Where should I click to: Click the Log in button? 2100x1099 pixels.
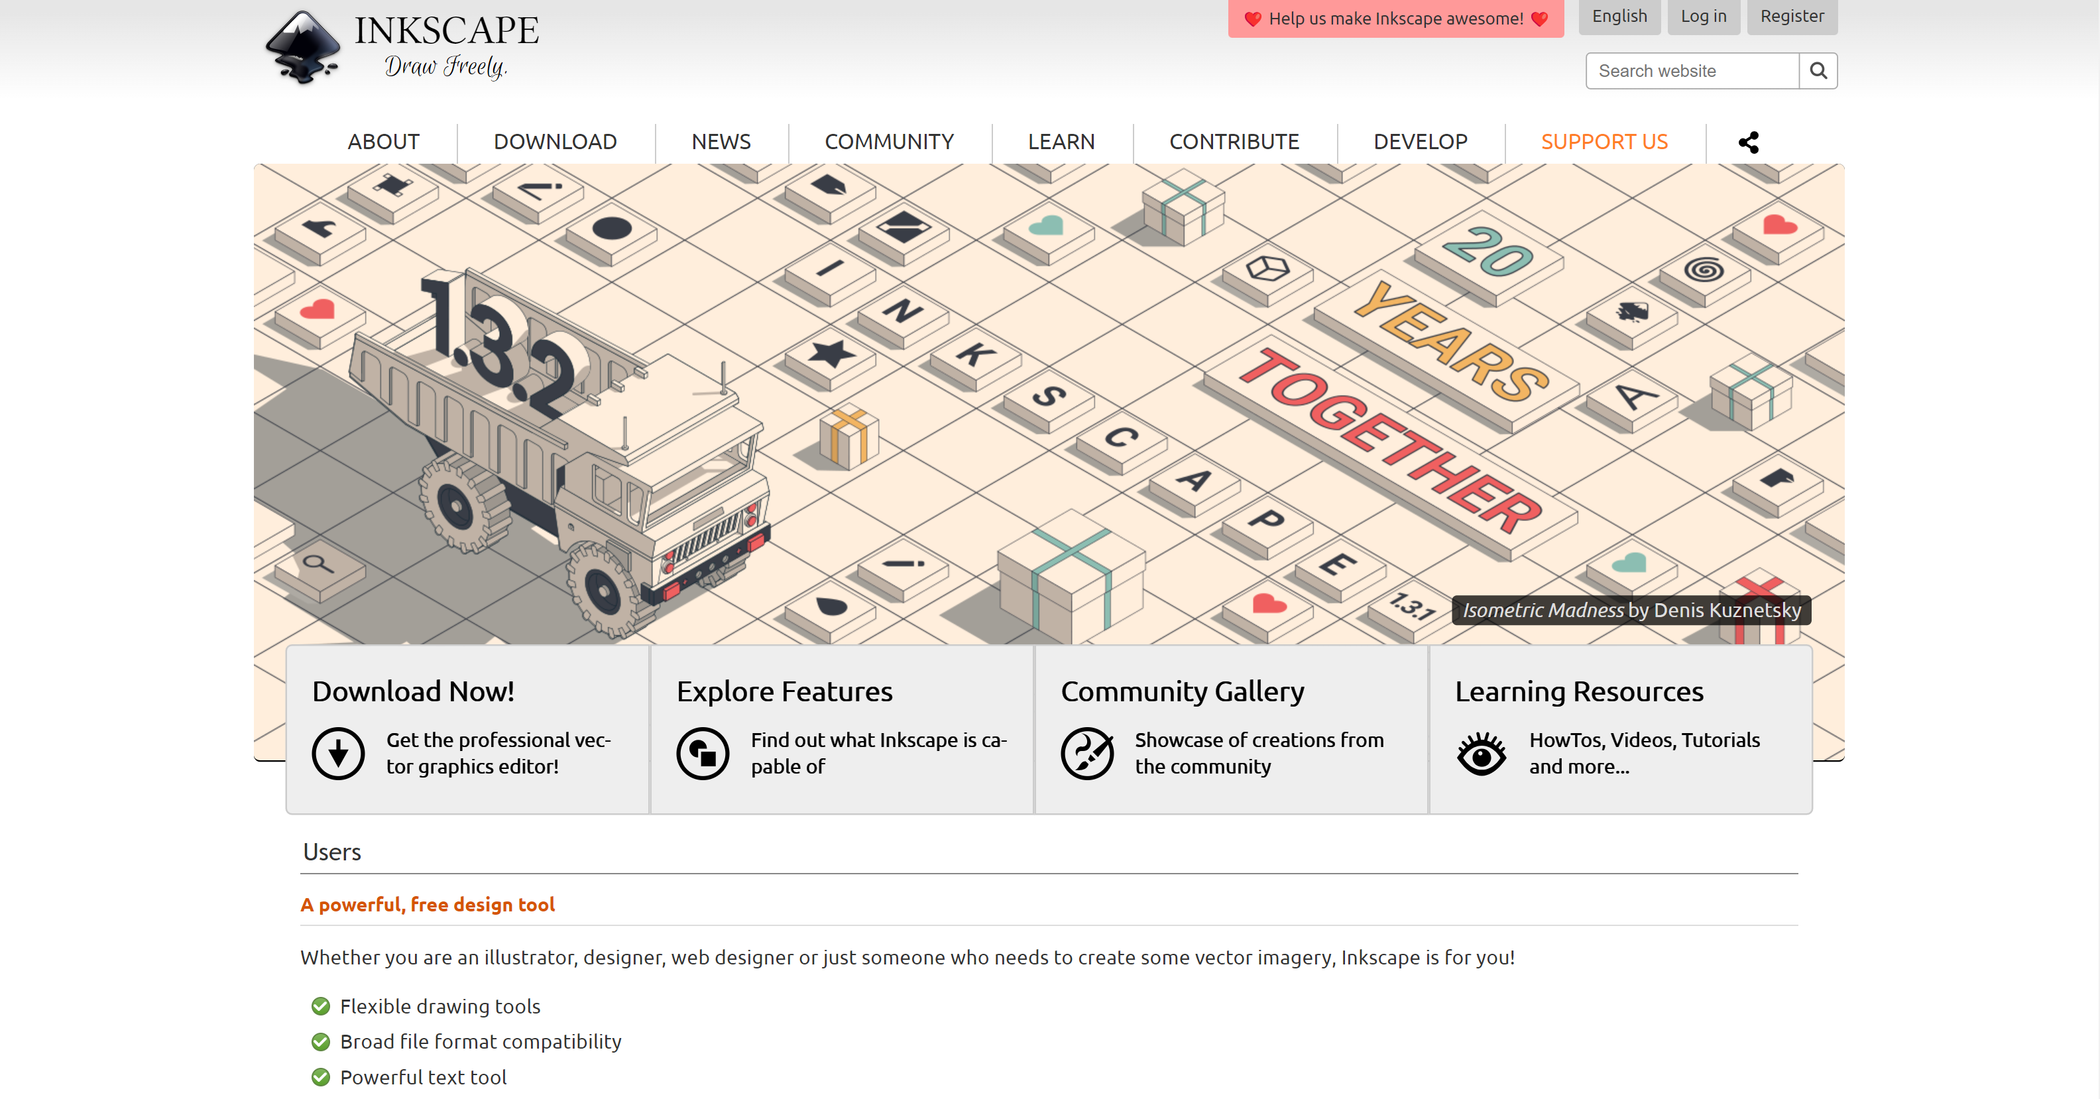click(x=1703, y=17)
